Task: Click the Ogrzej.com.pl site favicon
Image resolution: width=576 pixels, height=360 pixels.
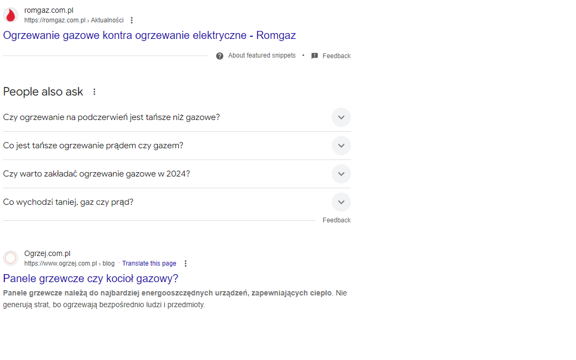Action: click(x=10, y=258)
